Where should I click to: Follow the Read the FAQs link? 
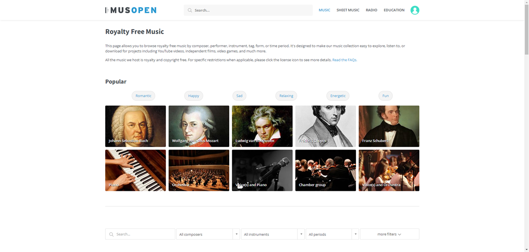click(344, 60)
